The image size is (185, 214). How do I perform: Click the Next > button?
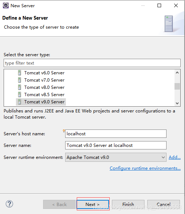coord(93,205)
